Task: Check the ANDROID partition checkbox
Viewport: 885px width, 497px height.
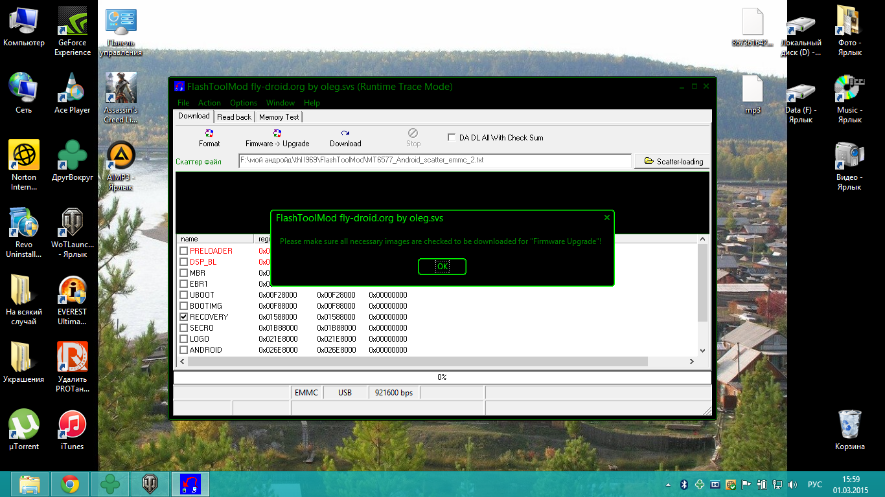Action: (x=184, y=350)
